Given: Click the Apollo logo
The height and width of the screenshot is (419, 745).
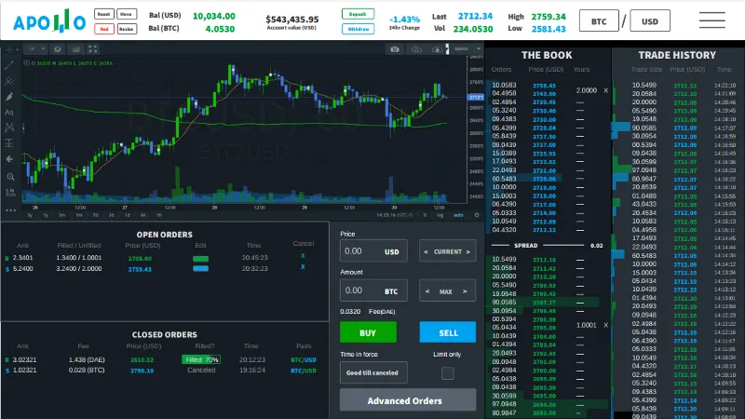Looking at the screenshot, I should pyautogui.click(x=49, y=21).
